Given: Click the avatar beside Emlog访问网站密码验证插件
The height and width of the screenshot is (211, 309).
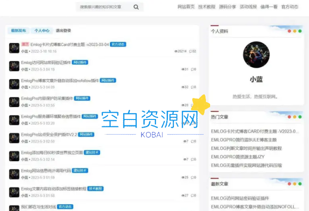Looking at the screenshot, I should click(x=14, y=66).
